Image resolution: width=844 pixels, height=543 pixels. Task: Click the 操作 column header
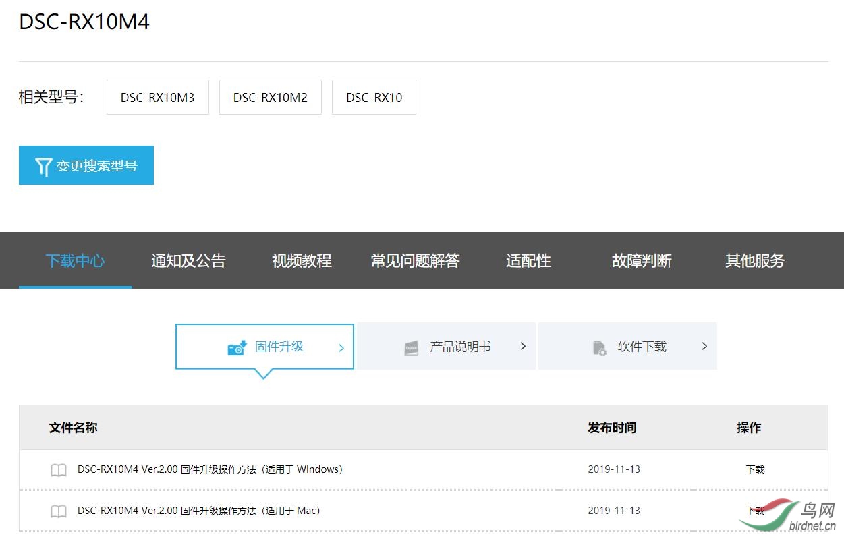749,428
